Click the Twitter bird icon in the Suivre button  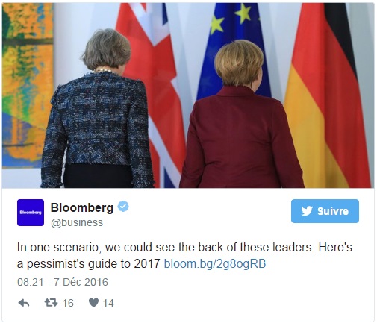[307, 211]
